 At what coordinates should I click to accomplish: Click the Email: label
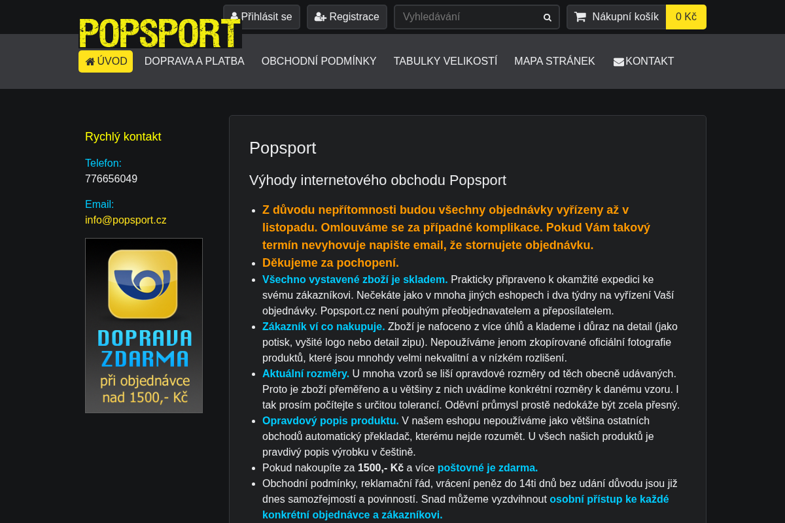[x=99, y=205]
